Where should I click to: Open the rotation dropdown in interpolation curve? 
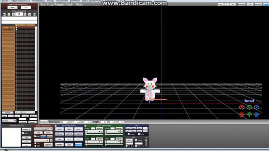(x=26, y=129)
